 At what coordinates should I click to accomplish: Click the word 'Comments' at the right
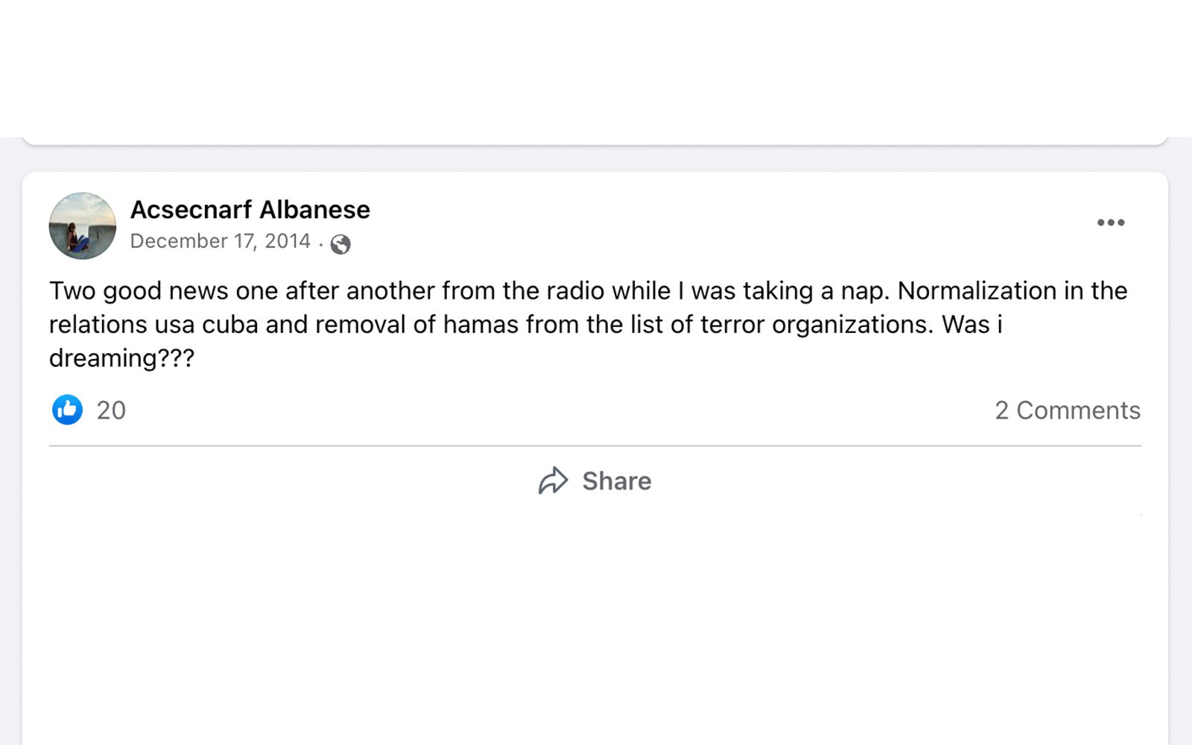1078,410
